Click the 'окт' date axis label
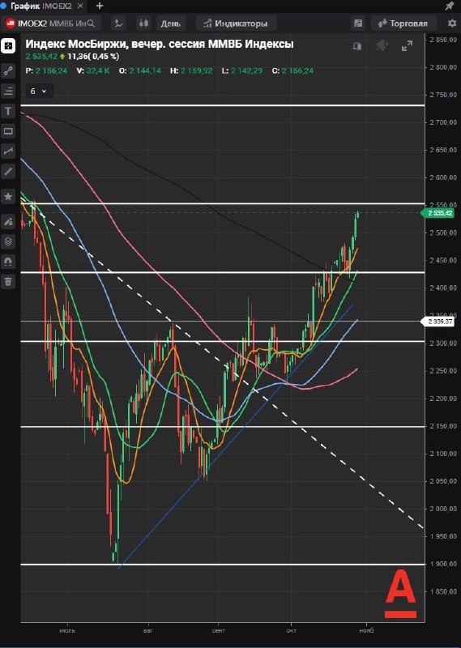Image resolution: width=461 pixels, height=648 pixels. [291, 631]
